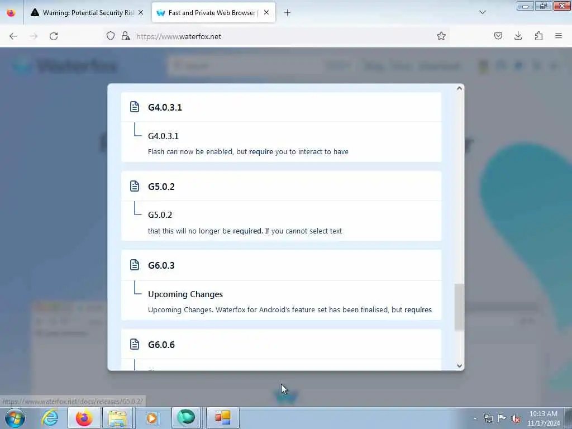Open the muted volume tray icon
Screen dimensions: 572x429
point(516,418)
